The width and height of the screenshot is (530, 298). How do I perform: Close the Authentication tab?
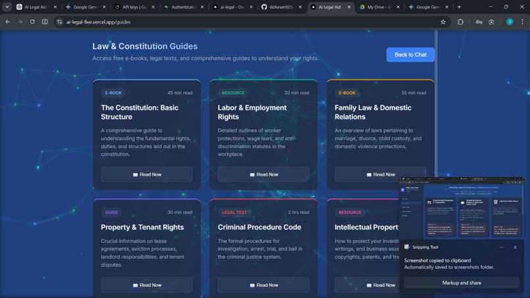click(x=202, y=7)
